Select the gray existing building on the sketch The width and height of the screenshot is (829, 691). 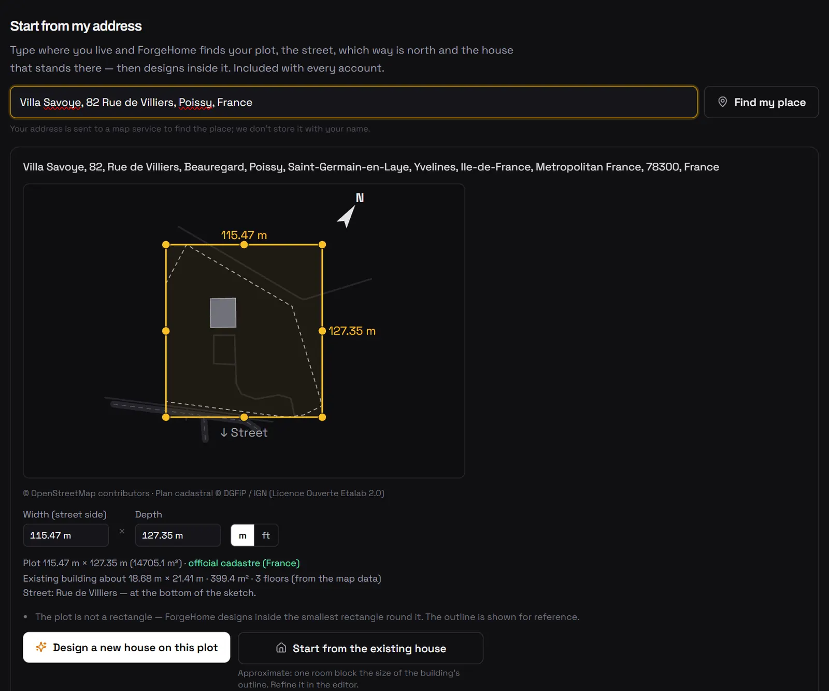click(223, 313)
